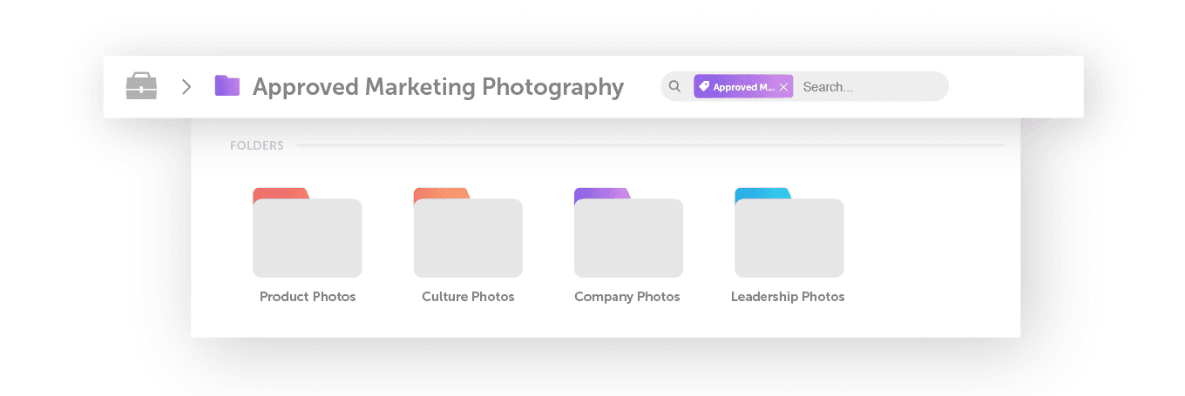The width and height of the screenshot is (1185, 396).
Task: Click the FOLDERS section header
Action: point(257,145)
